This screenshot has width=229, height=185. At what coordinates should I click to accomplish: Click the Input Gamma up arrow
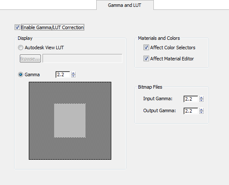coord(202,97)
